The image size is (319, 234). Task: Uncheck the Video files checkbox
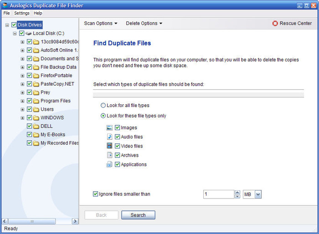(117, 146)
